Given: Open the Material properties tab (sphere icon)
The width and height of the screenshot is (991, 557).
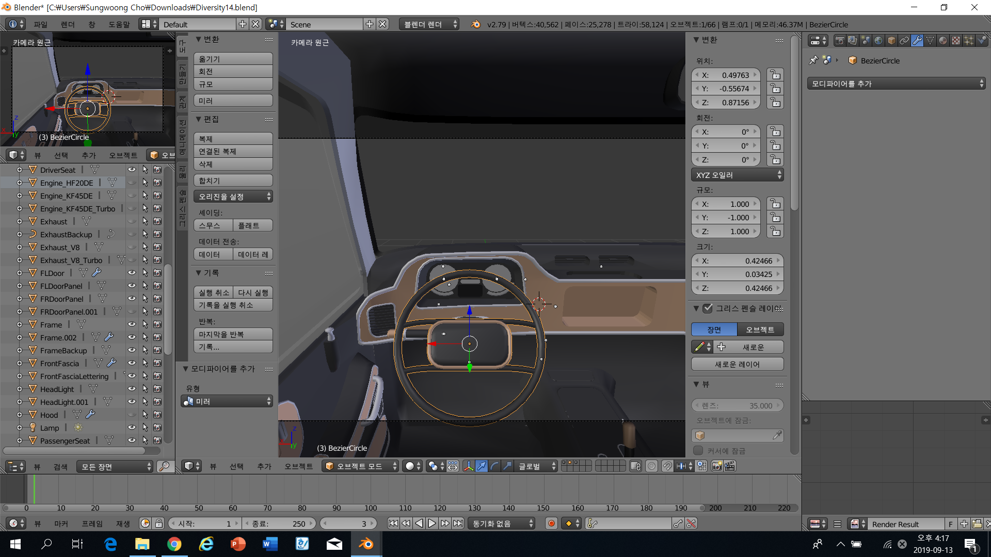Looking at the screenshot, I should 943,40.
